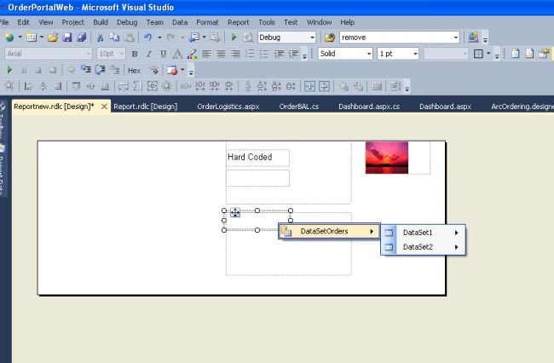Switch to OrderLogistics.aspx tab
This screenshot has height=363, width=554.
pos(228,107)
